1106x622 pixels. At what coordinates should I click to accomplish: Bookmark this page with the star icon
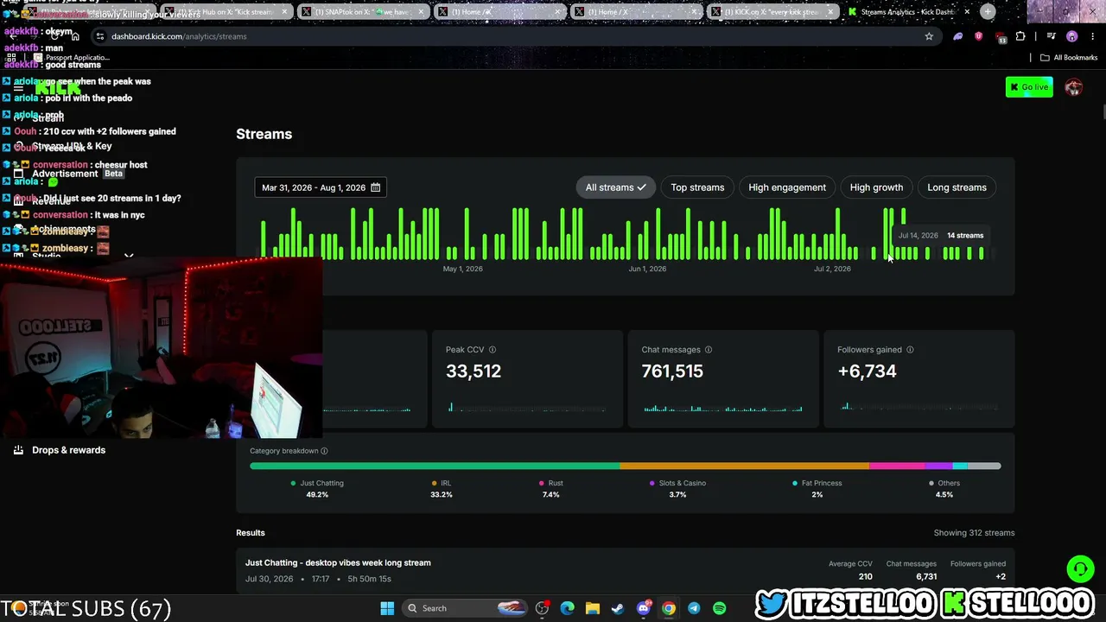929,36
